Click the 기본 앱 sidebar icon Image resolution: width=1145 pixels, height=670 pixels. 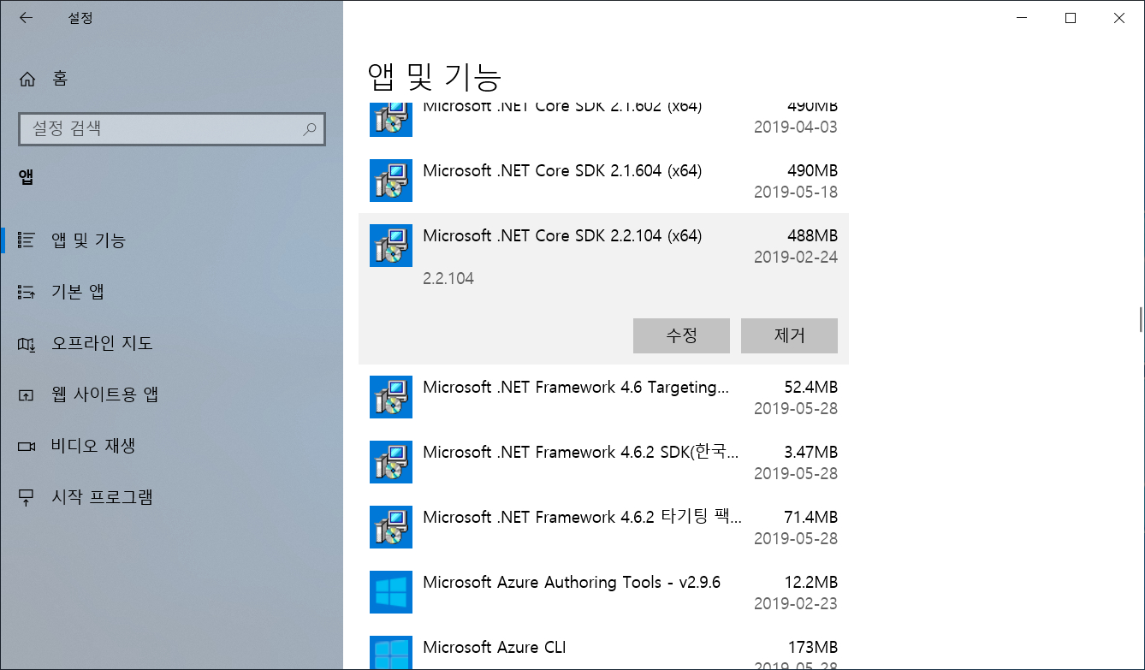coord(27,293)
